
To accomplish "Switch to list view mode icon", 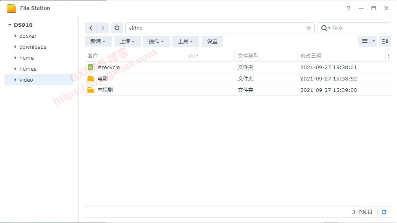I will (365, 41).
